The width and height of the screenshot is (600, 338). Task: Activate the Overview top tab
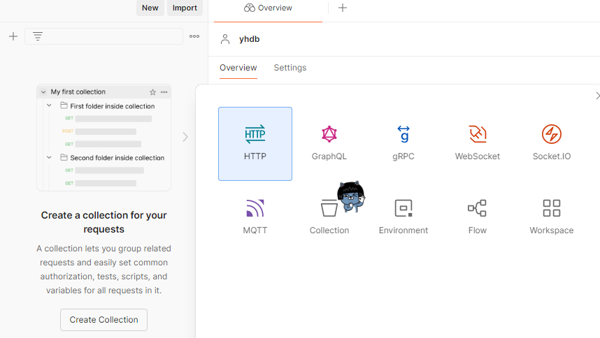(268, 8)
